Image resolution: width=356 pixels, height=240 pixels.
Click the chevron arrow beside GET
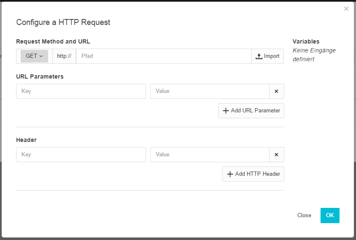pyautogui.click(x=41, y=56)
